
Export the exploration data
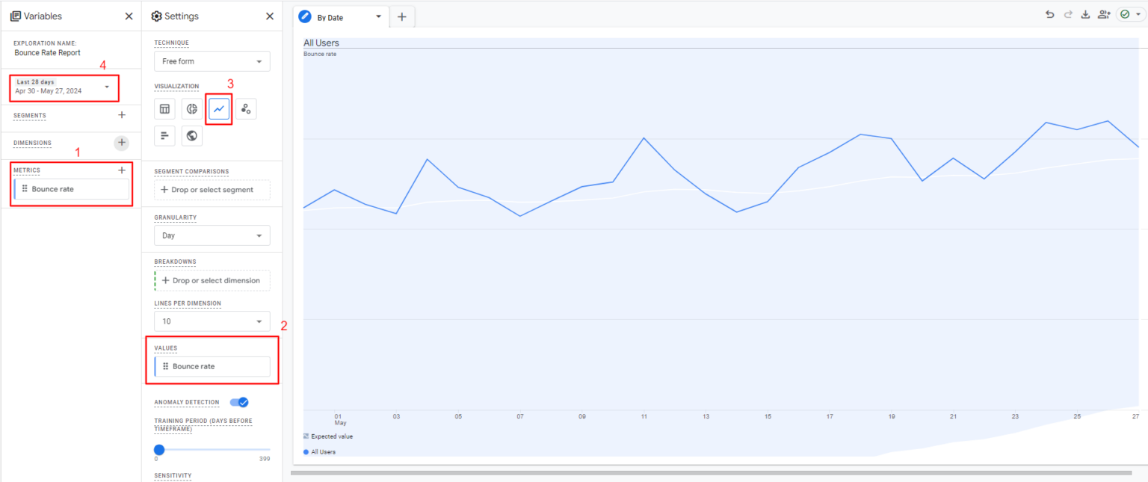(x=1085, y=13)
